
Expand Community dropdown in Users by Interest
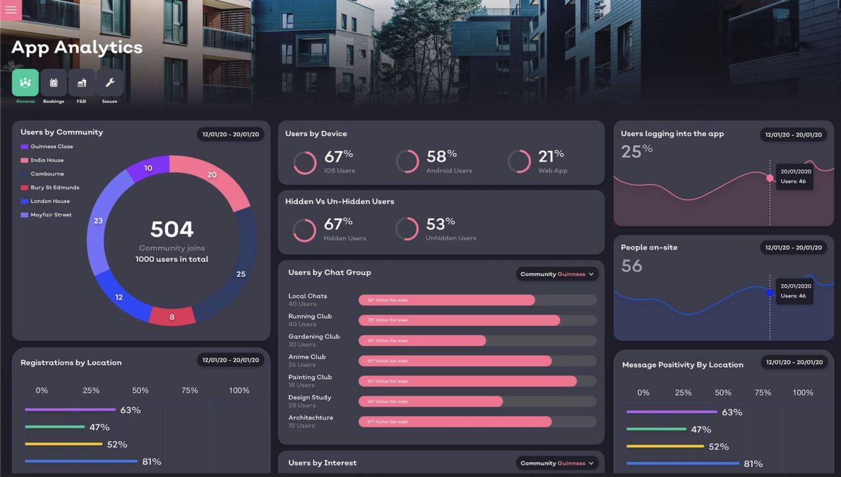coord(557,463)
